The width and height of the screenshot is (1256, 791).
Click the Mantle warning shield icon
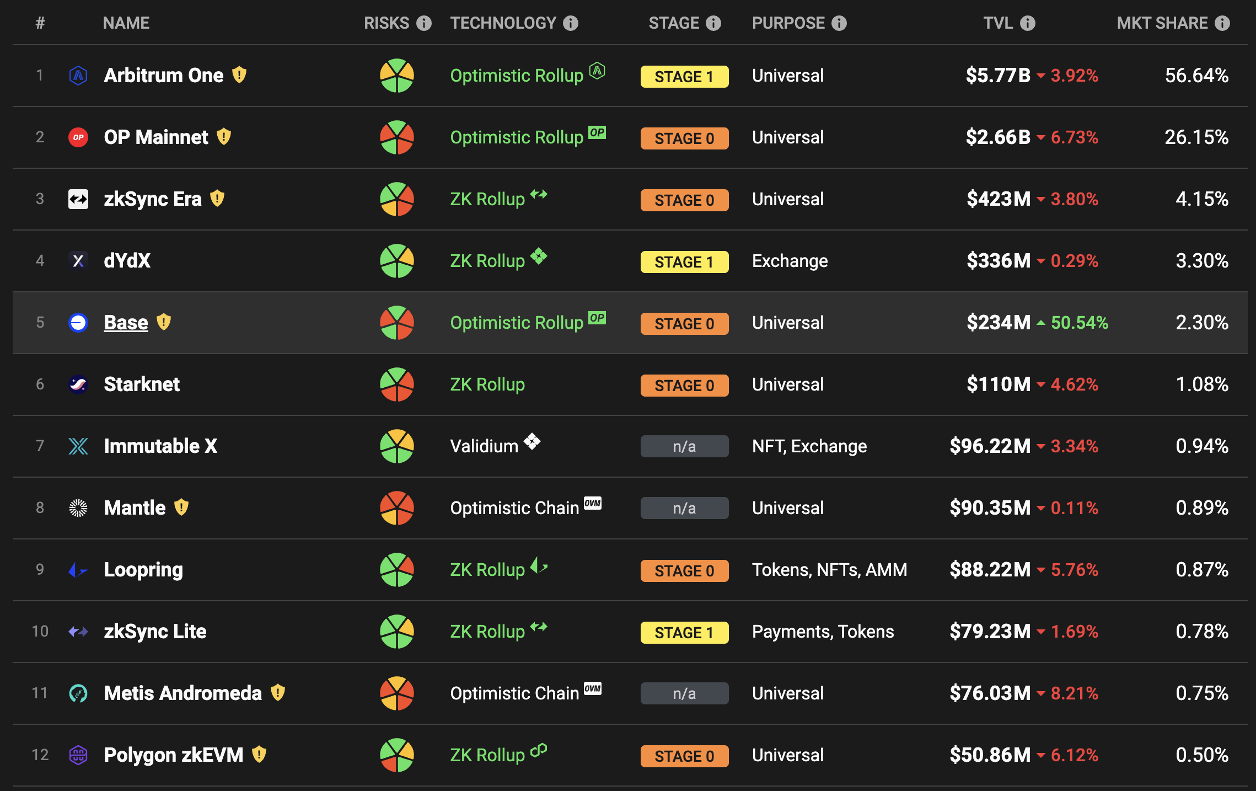tap(181, 507)
